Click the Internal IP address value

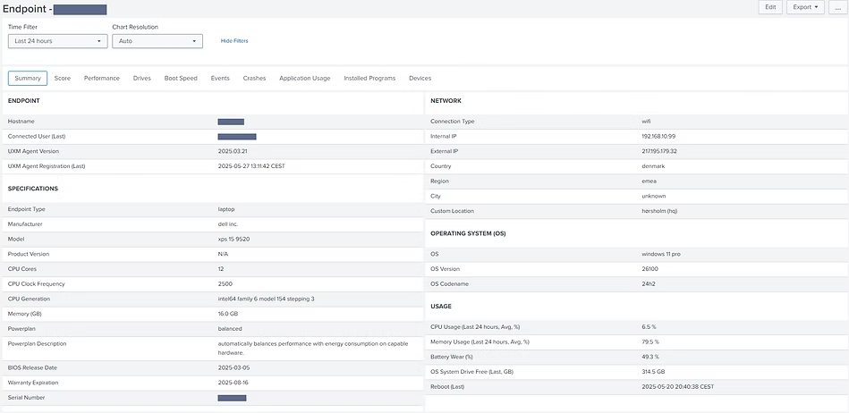tap(658, 137)
